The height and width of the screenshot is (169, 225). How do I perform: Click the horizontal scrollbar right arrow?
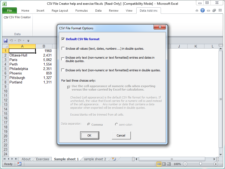click(214, 159)
